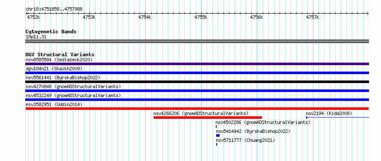
Task: Click the chr18:4751858..4757988 region label
Action: pyautogui.click(x=54, y=9)
